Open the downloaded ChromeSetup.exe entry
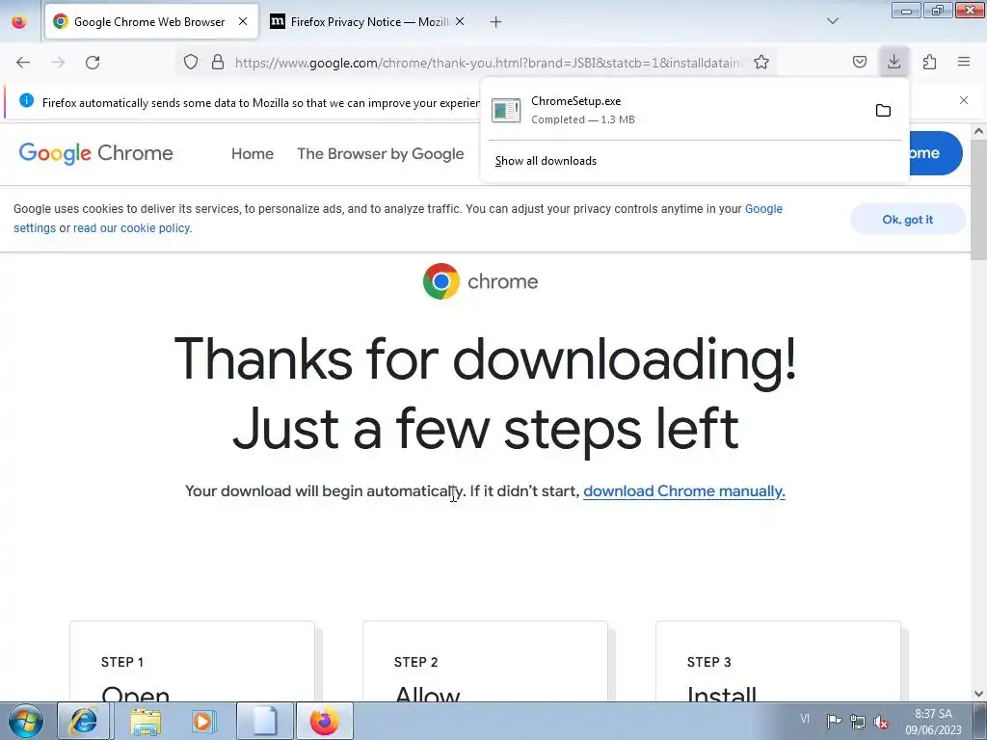987x740 pixels. [x=678, y=110]
